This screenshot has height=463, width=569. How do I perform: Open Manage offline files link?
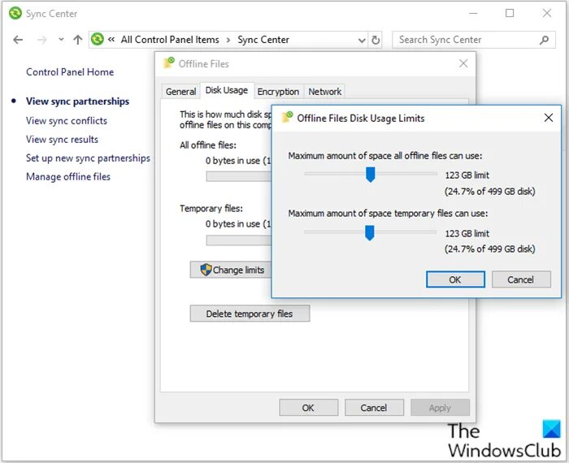[x=68, y=176]
